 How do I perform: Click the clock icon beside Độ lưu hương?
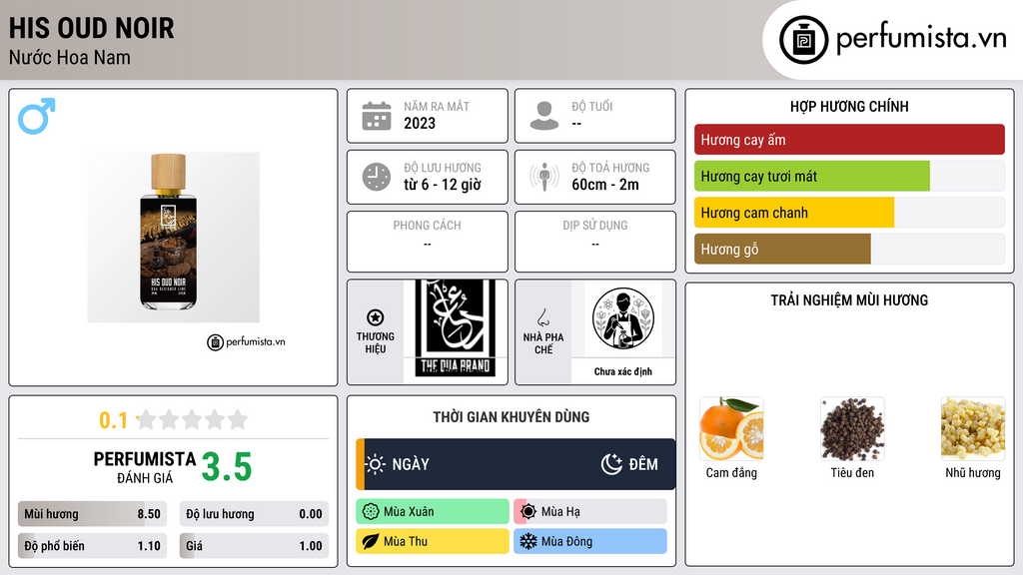[377, 177]
